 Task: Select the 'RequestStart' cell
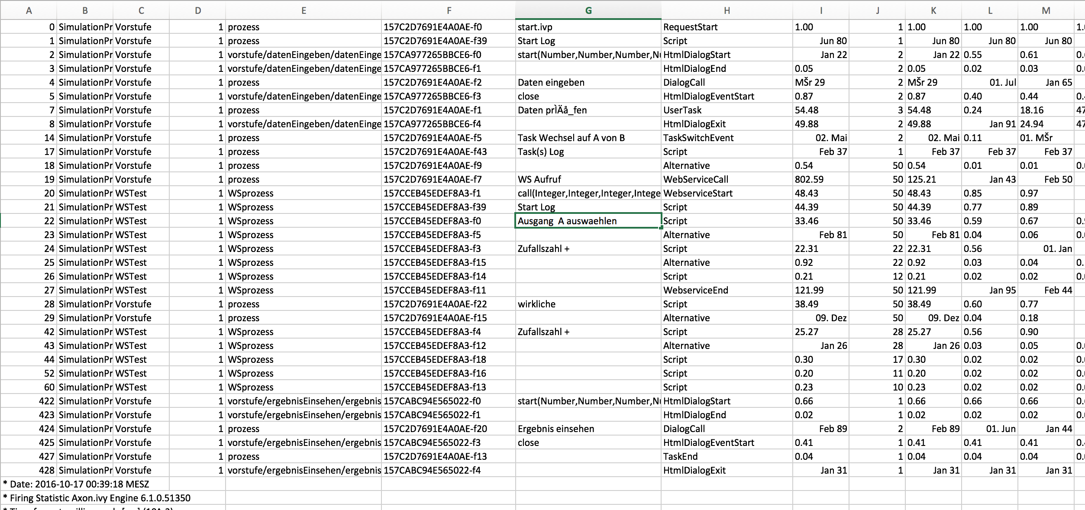pos(727,27)
